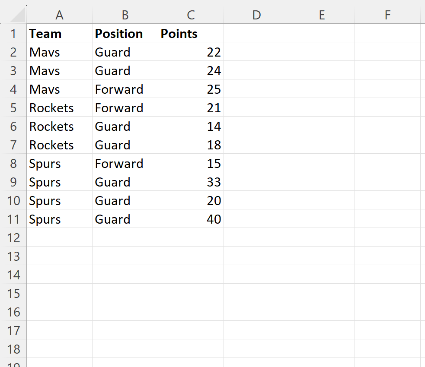Select the cell containing 33 points
Viewport: 425px width, 367px height.
point(191,182)
